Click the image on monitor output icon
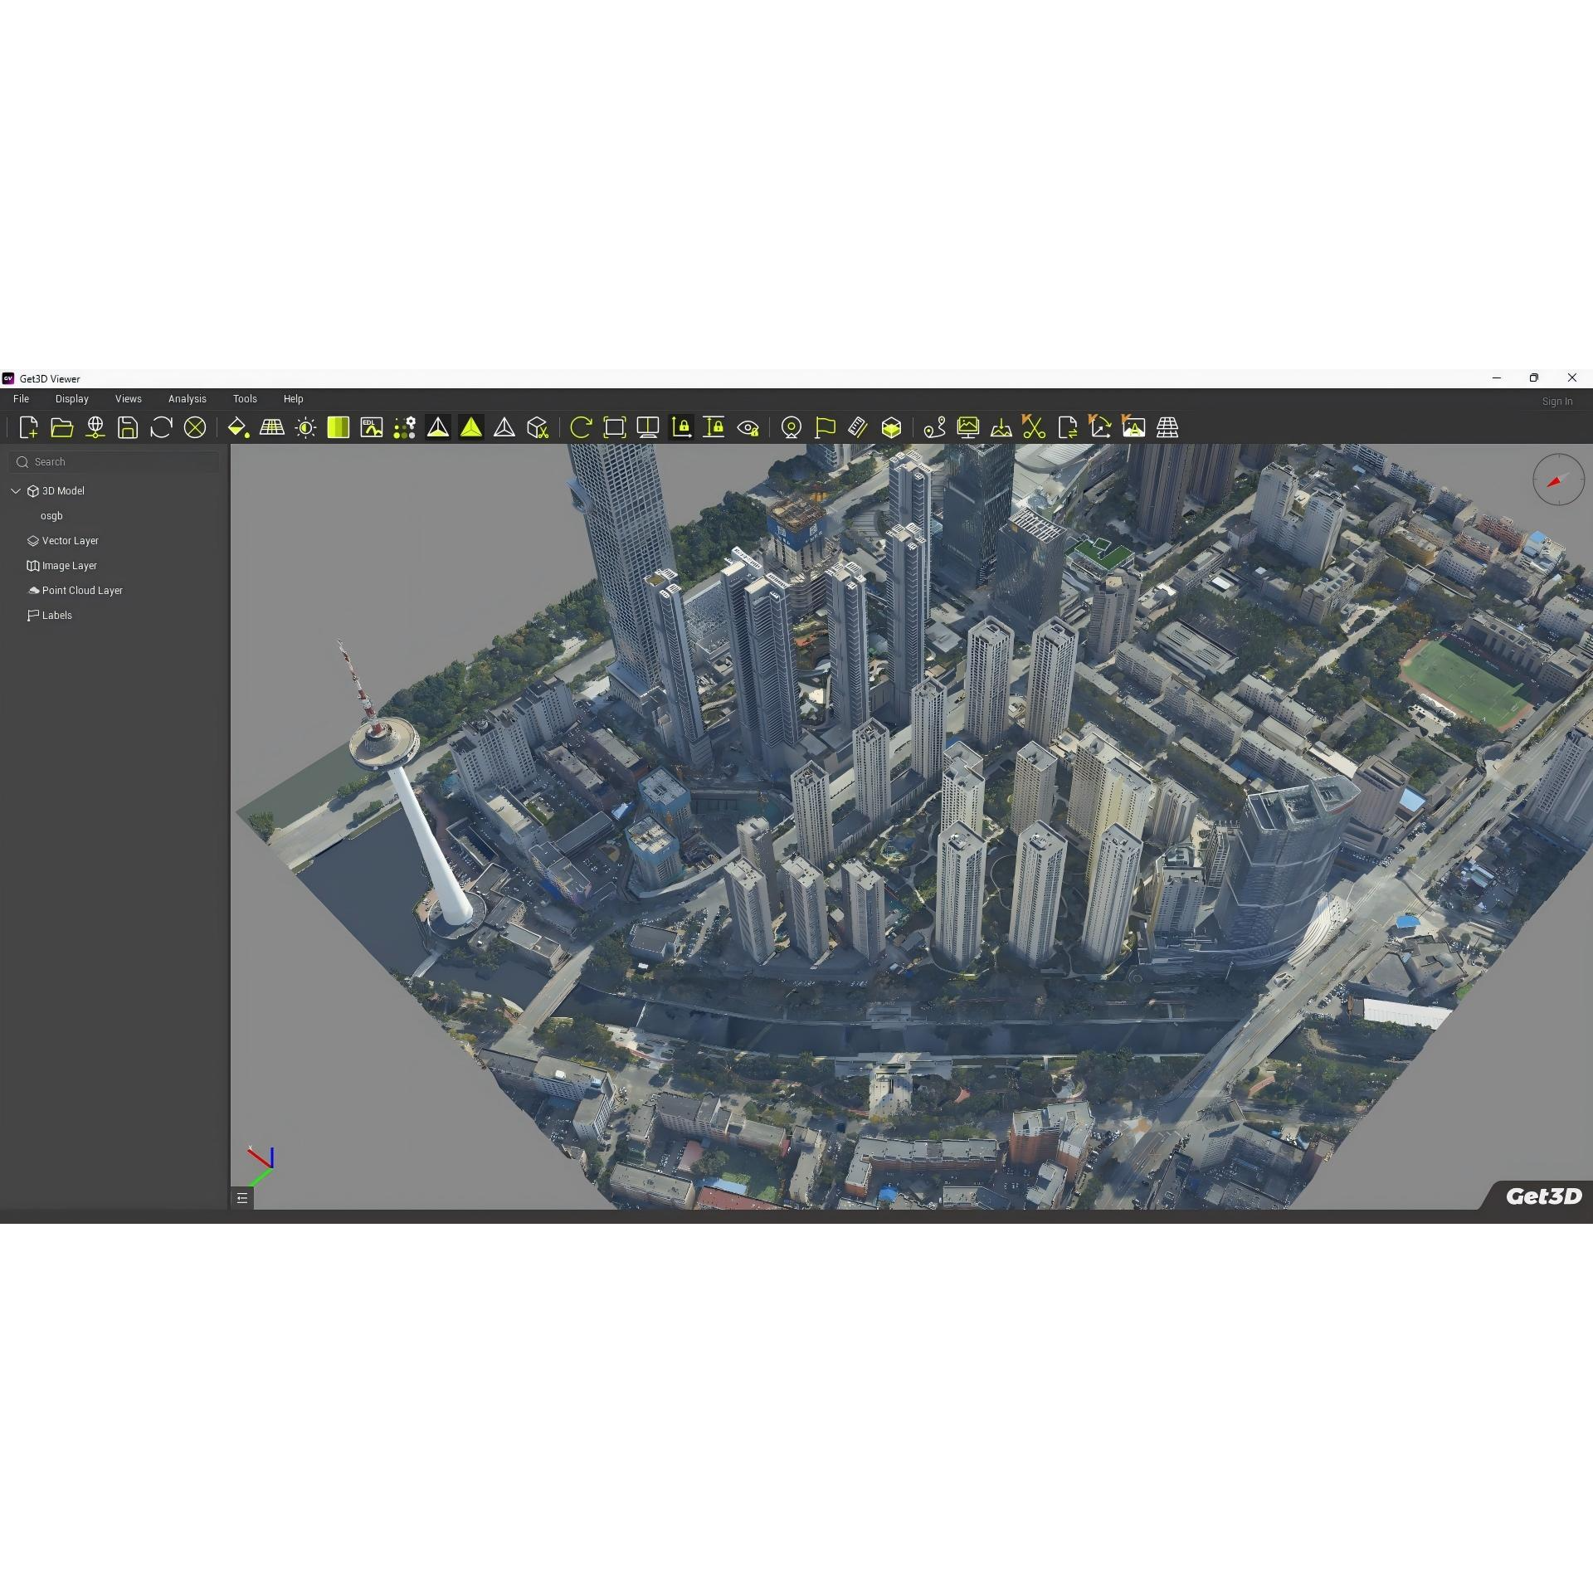Screen dimensions: 1593x1593 pyautogui.click(x=968, y=427)
